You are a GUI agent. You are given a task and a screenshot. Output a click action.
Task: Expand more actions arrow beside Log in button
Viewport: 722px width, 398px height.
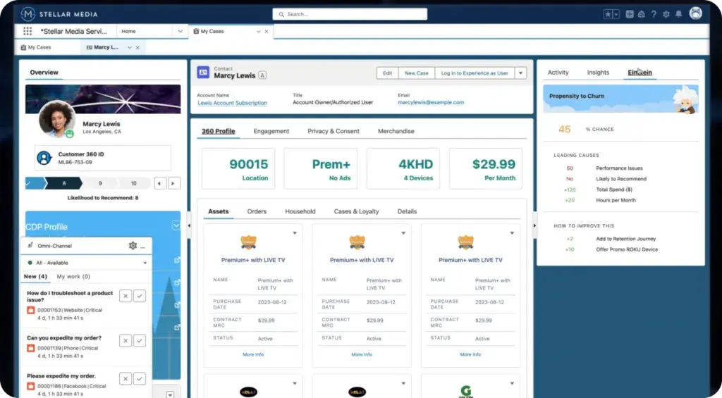pos(520,73)
